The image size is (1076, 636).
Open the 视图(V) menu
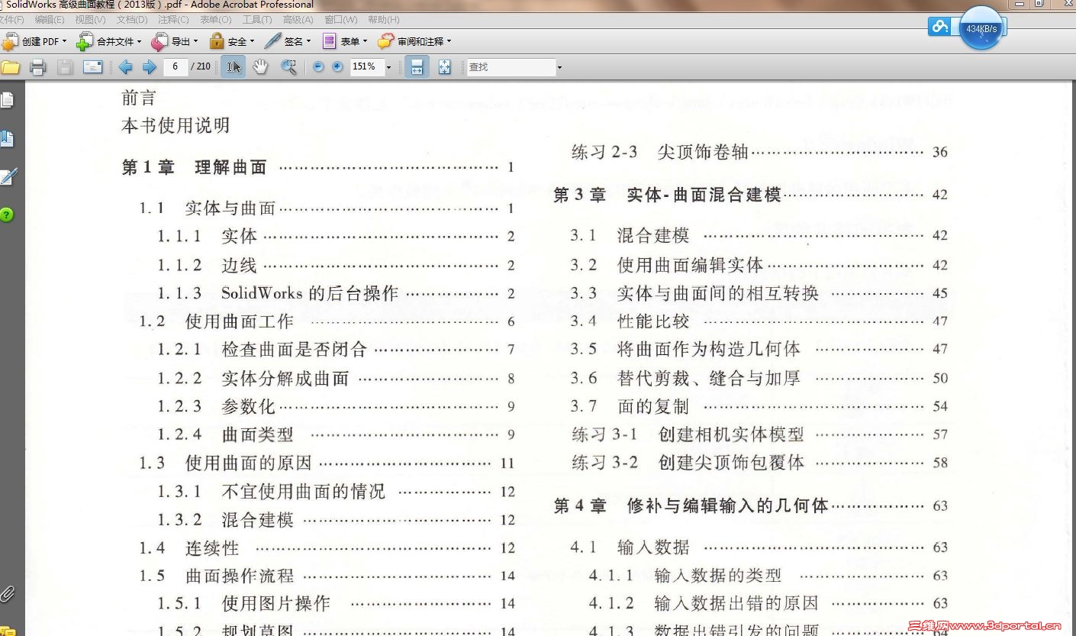(90, 20)
